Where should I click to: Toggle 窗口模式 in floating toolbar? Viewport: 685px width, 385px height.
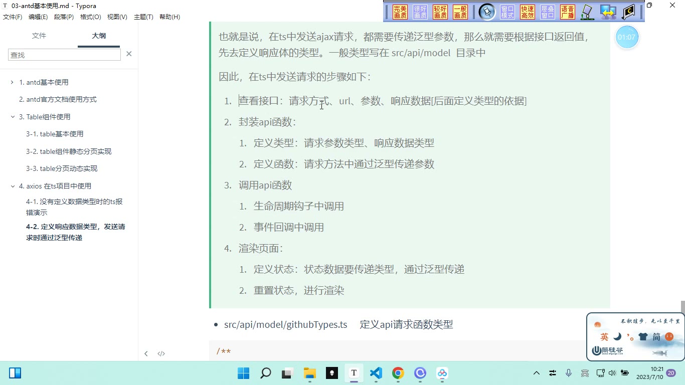click(x=507, y=12)
